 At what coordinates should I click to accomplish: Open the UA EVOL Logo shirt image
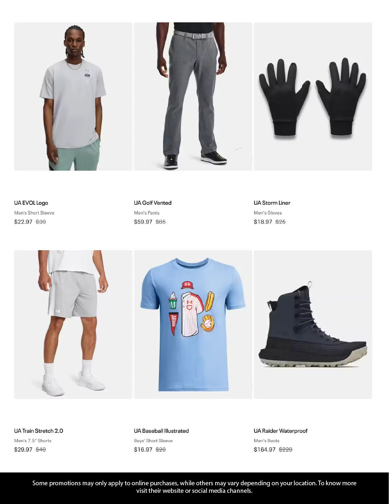[x=73, y=97]
